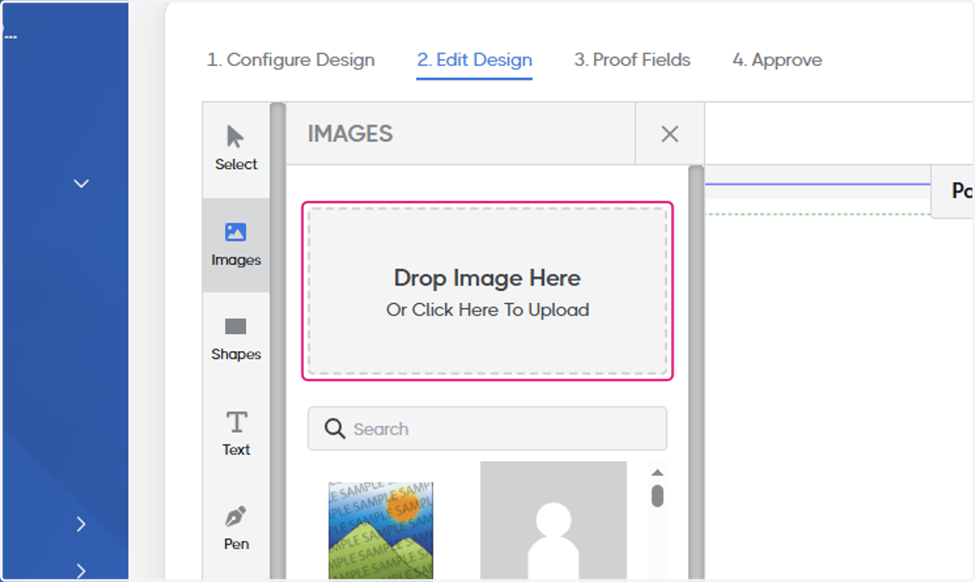Open the Images tool panel
Image resolution: width=975 pixels, height=582 pixels.
click(236, 245)
